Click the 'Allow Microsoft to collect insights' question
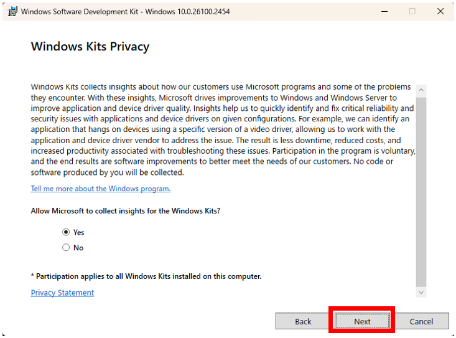 click(125, 211)
